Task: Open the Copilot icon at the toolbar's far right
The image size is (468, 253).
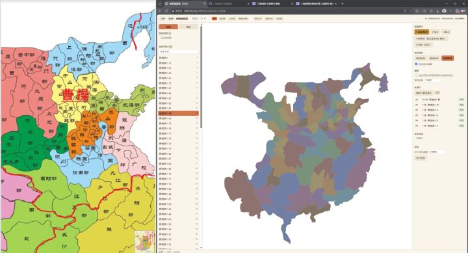Action: 458,11
